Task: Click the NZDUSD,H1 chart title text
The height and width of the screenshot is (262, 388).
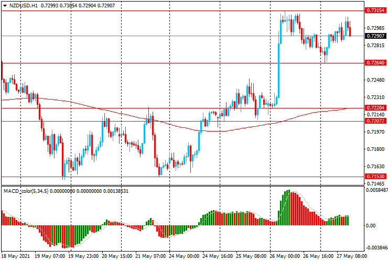Action: point(24,5)
